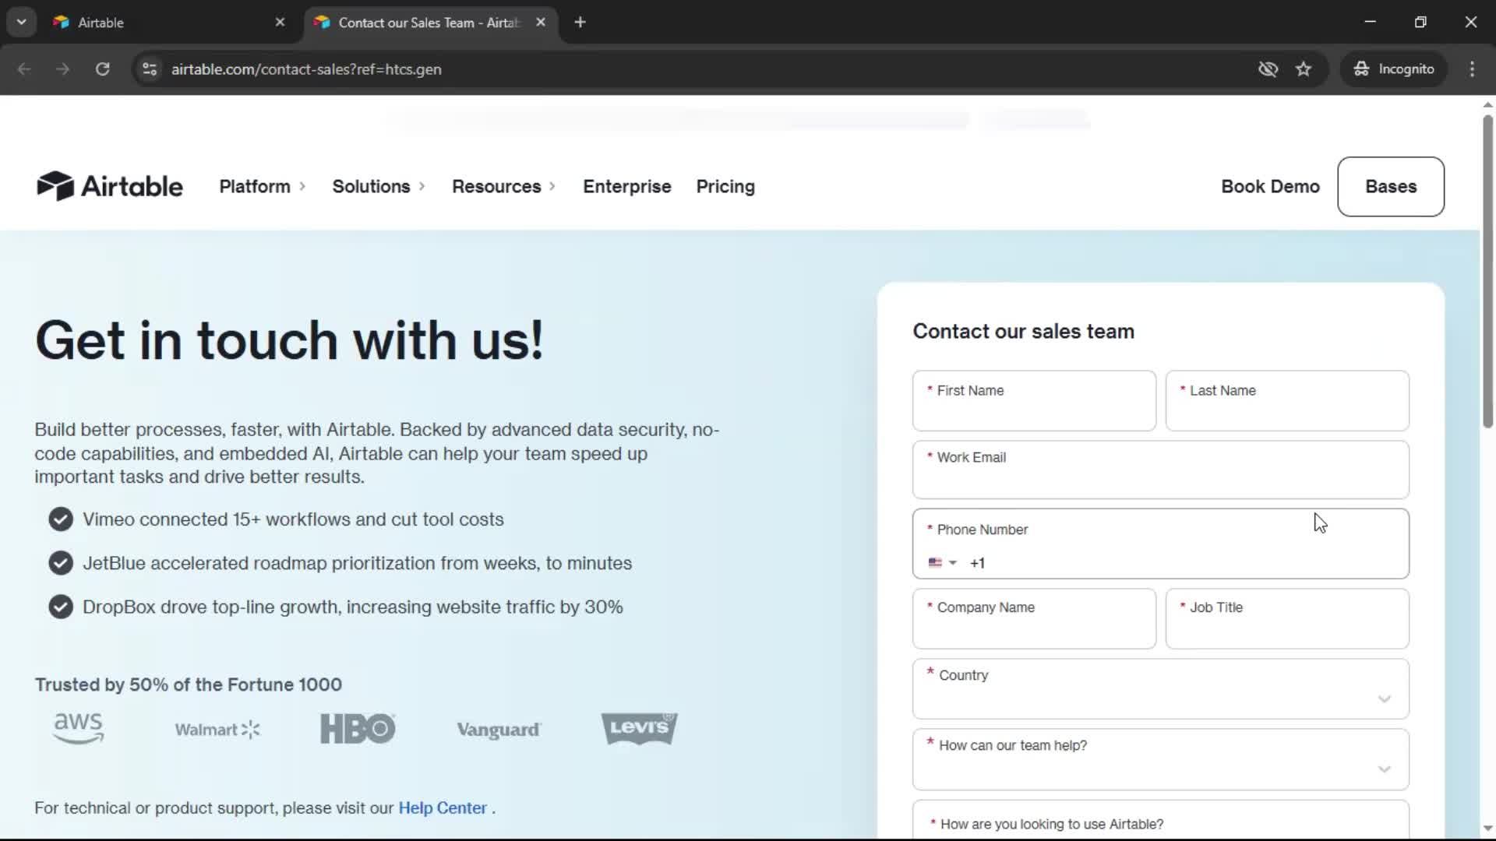Click the checkmark icon beside Vimeo bullet
This screenshot has width=1496, height=841.
click(x=61, y=519)
